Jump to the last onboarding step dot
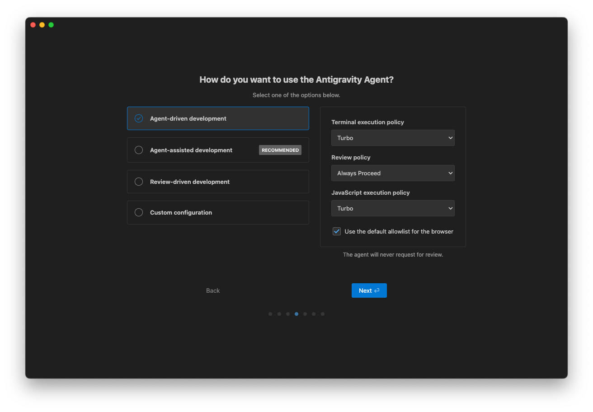 pos(323,314)
